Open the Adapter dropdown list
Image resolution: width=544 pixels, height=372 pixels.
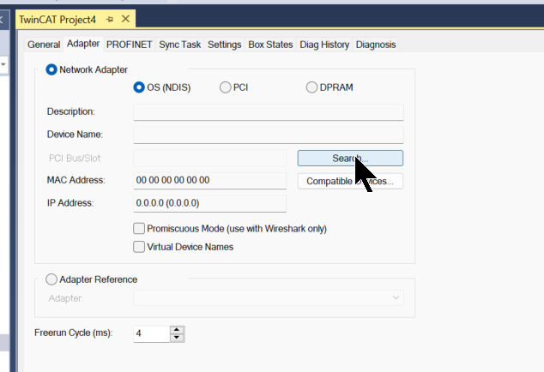click(x=269, y=297)
